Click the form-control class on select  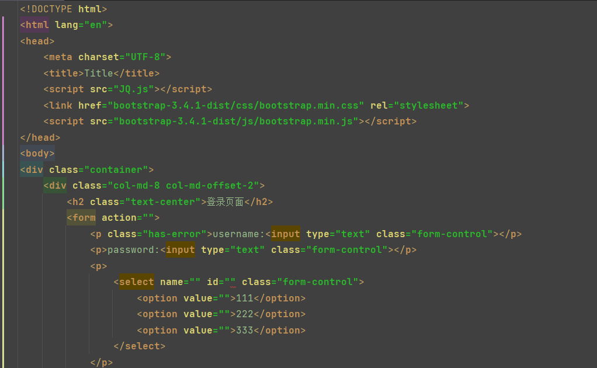pyautogui.click(x=318, y=282)
